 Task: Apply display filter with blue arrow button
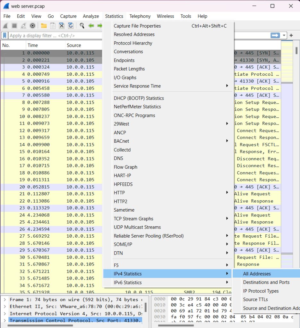coord(275,36)
